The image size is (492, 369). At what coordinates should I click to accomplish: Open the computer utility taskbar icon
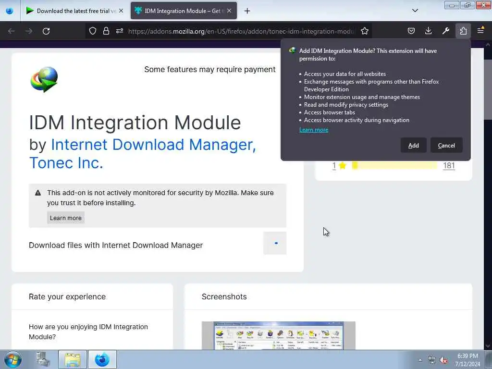(x=43, y=359)
